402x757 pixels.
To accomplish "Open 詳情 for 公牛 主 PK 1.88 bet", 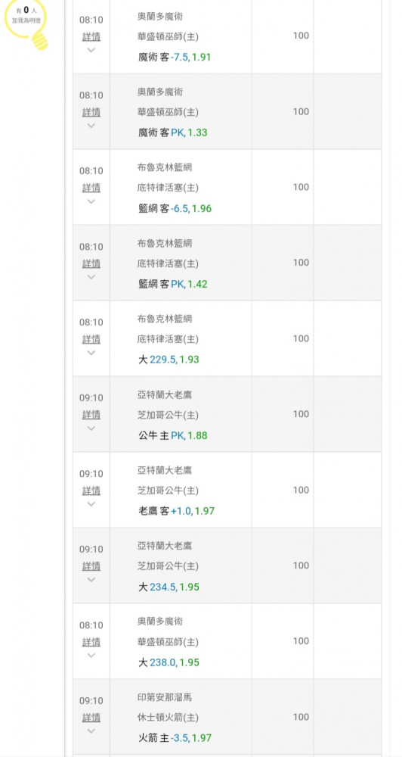I will (91, 415).
